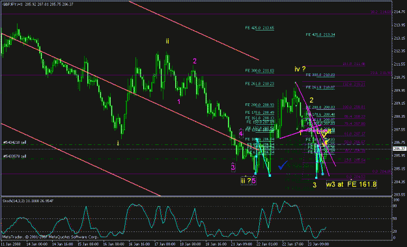Select the yellow '2' wave label
This screenshot has width=407, height=247.
click(x=311, y=100)
